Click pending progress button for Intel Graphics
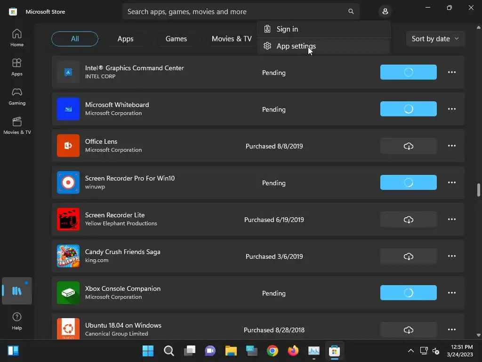482x362 pixels. 408,72
